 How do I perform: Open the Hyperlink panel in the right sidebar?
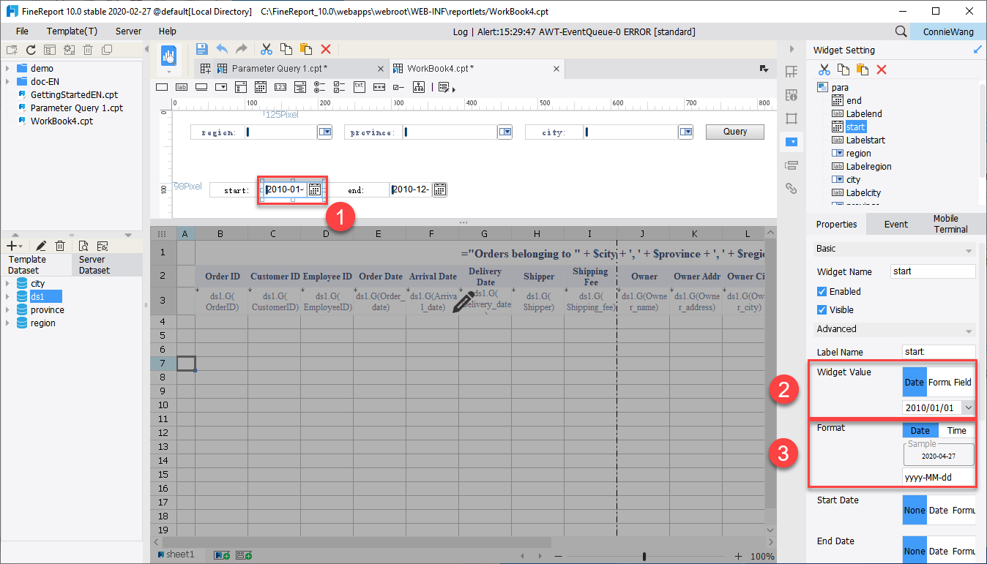(x=792, y=188)
